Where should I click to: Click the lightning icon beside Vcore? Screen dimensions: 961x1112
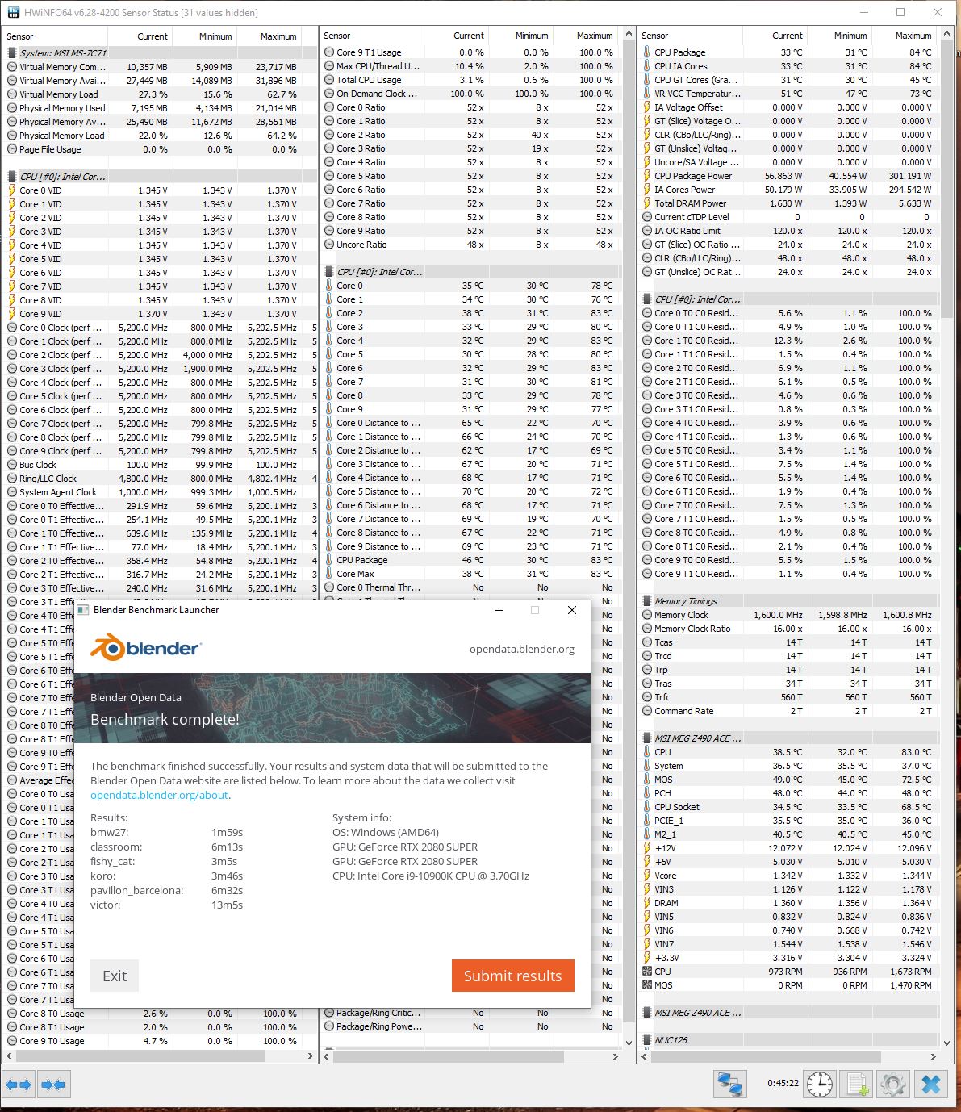647,876
